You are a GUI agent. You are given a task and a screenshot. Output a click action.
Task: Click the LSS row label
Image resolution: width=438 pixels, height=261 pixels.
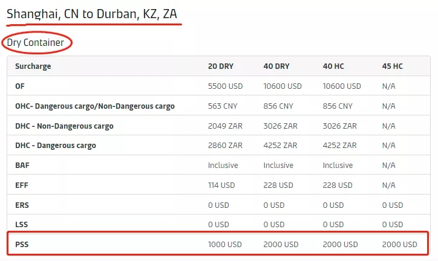(x=22, y=225)
